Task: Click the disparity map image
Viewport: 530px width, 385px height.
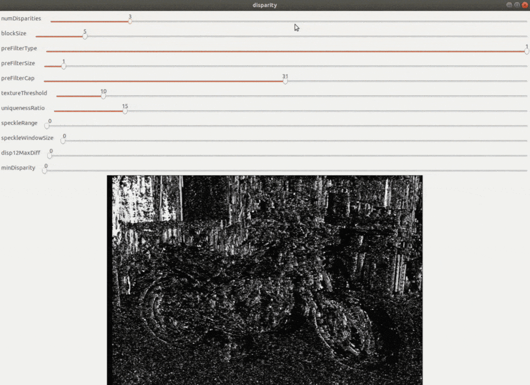Action: pyautogui.click(x=264, y=280)
